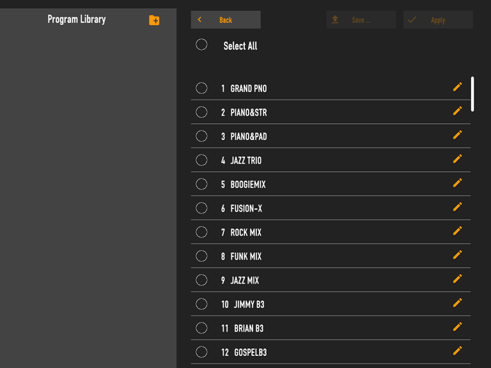
Task: Click the Save button
Action: 361,20
